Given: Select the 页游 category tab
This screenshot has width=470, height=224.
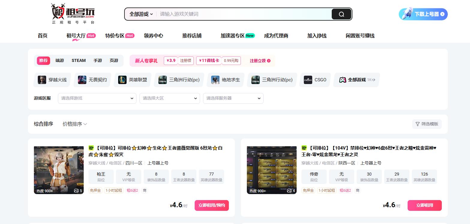Looking at the screenshot, I should [x=114, y=60].
